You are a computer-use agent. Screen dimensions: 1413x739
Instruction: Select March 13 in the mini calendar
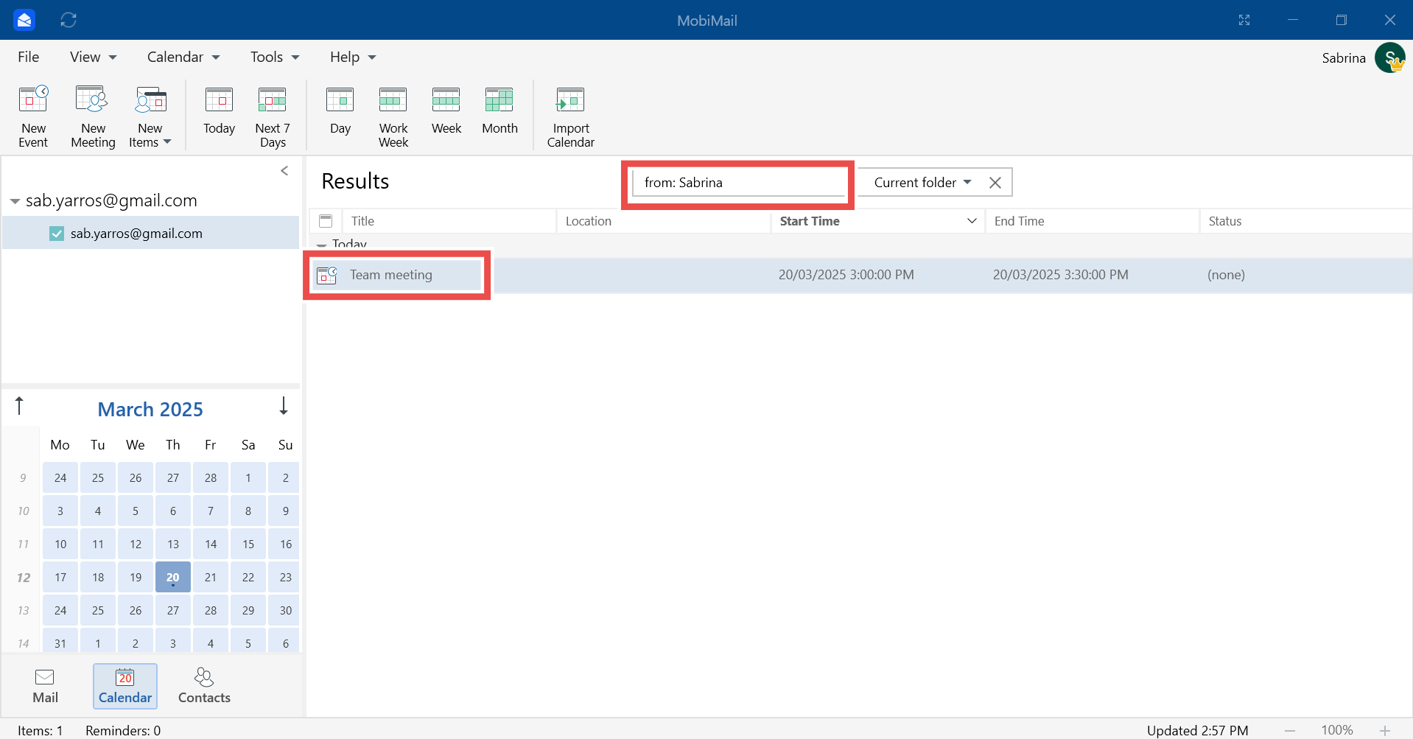173,544
